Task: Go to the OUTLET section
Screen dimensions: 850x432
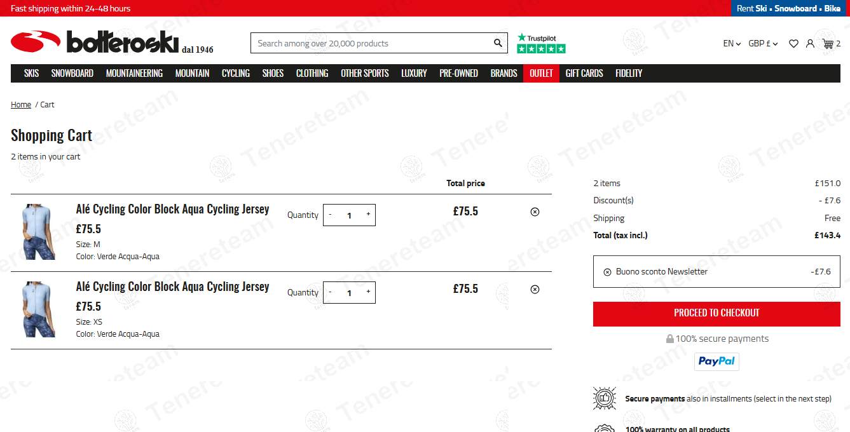Action: (541, 73)
